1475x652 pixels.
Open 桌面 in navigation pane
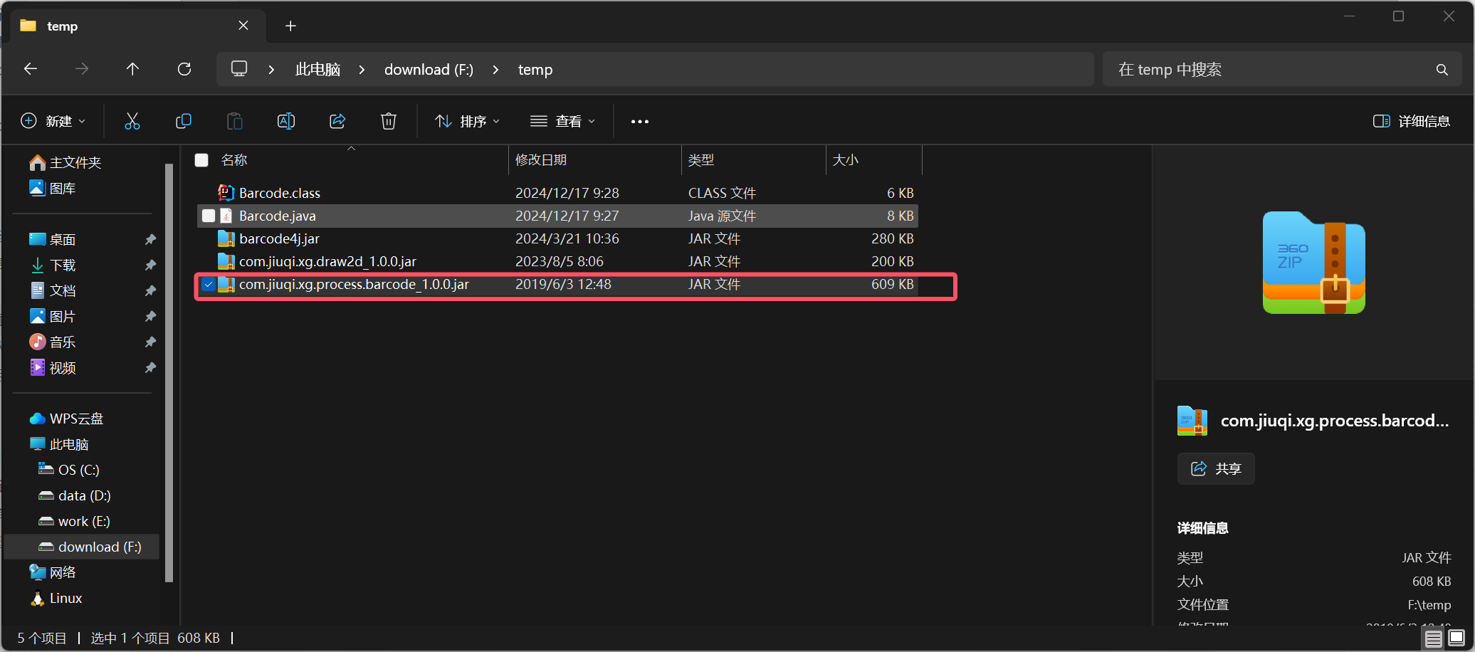click(53, 240)
